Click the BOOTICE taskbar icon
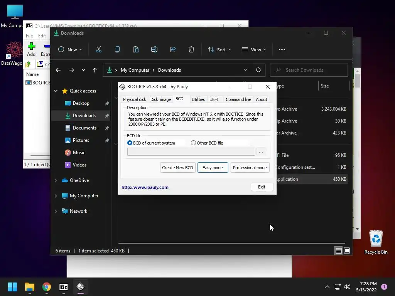The width and height of the screenshot is (395, 296). point(81,287)
